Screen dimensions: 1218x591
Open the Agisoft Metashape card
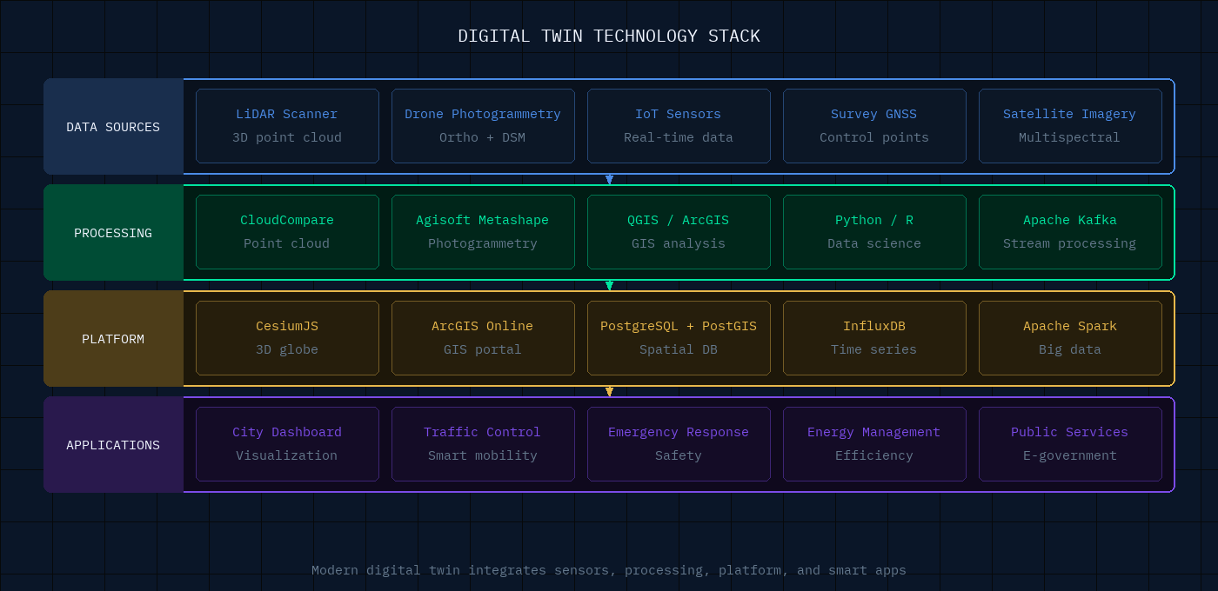point(483,232)
